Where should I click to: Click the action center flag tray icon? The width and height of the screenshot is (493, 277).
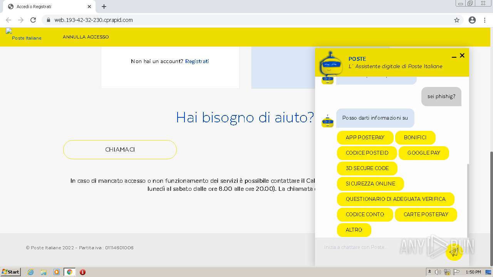456,272
